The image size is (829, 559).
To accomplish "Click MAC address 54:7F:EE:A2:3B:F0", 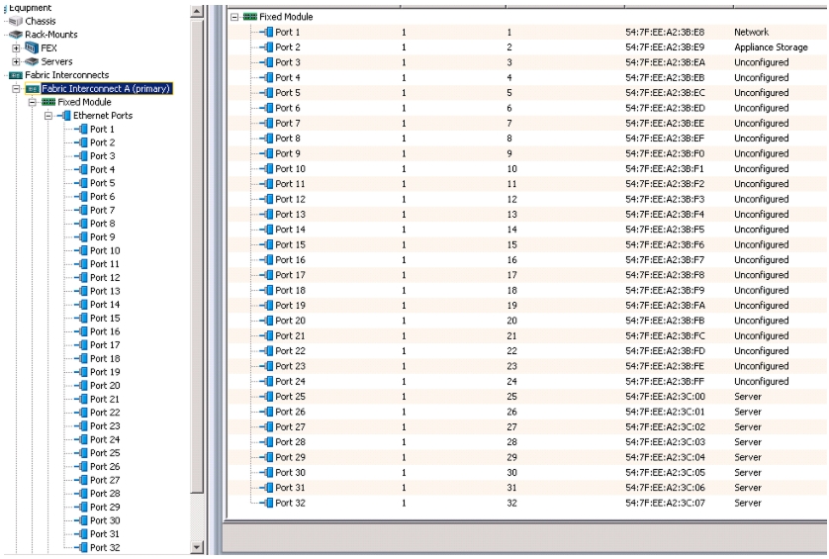I will [x=665, y=154].
